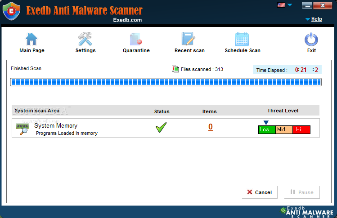Image resolution: width=337 pixels, height=218 pixels.
Task: Open Settings wrench and hammer icon
Action: [85, 39]
